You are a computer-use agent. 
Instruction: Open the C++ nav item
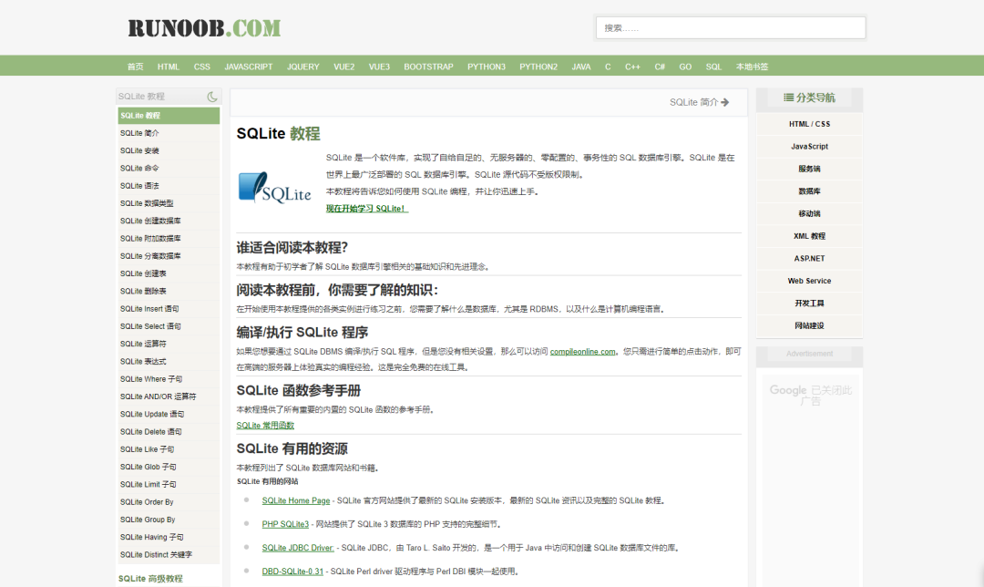pos(632,67)
